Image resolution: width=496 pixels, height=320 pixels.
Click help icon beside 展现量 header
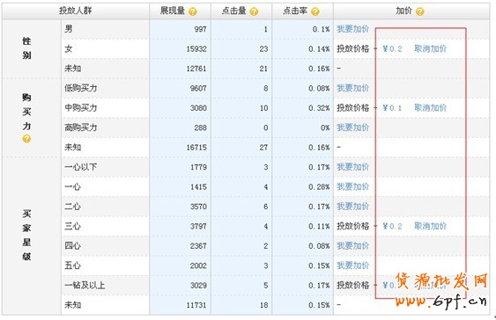pos(192,11)
